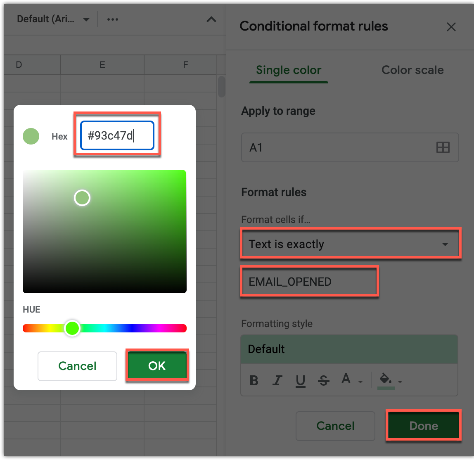Stay on the Single color tab

tap(289, 70)
